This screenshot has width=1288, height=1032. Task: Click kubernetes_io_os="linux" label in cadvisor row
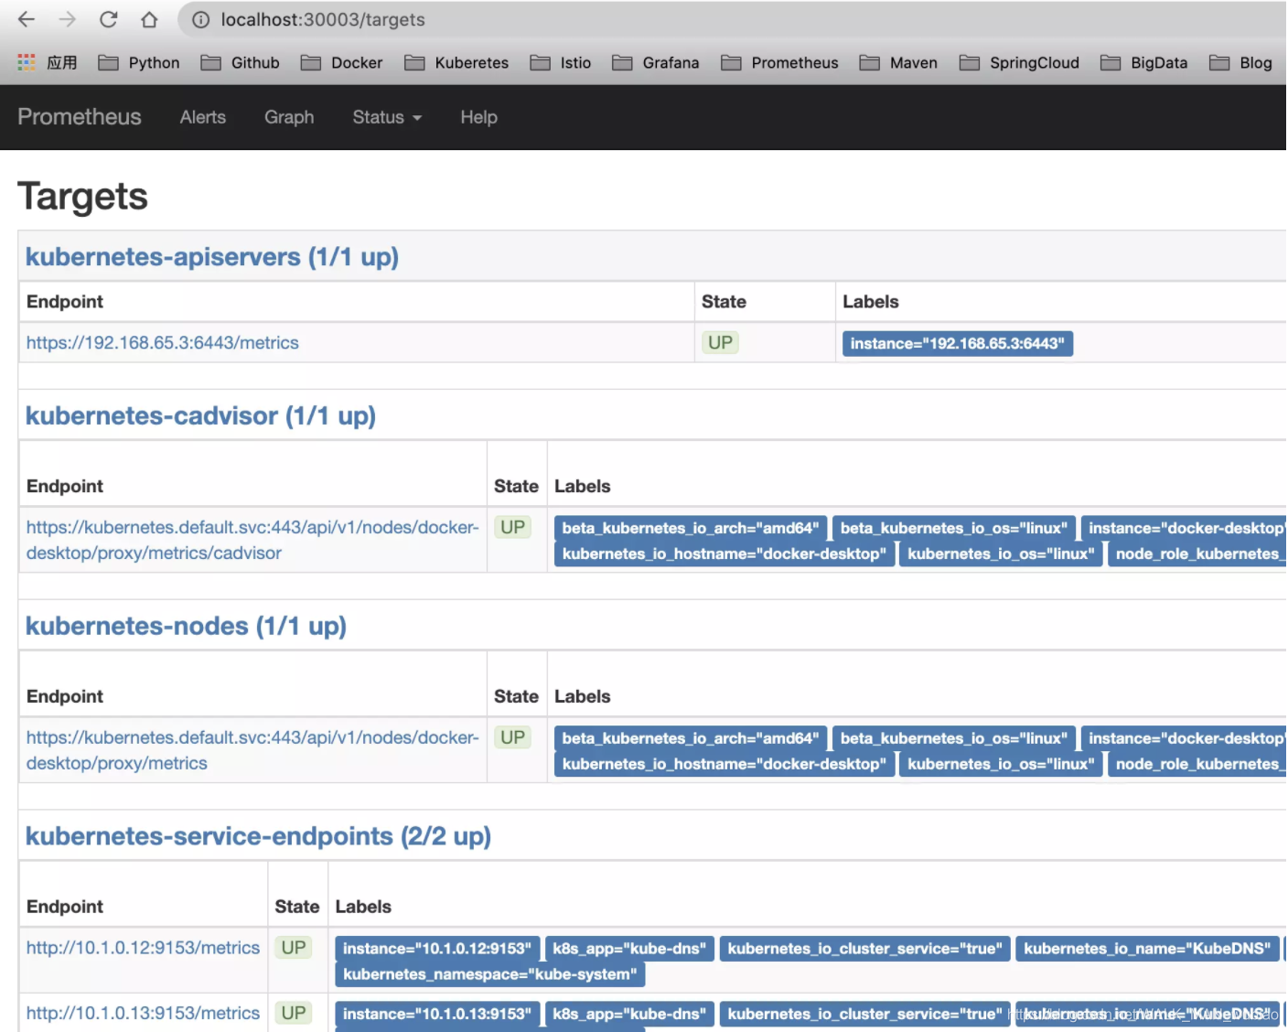tap(1001, 554)
